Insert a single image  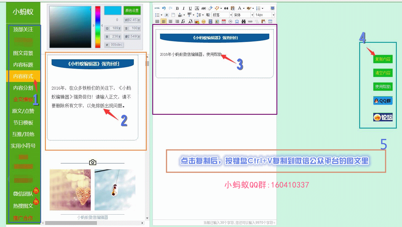[x=217, y=22]
